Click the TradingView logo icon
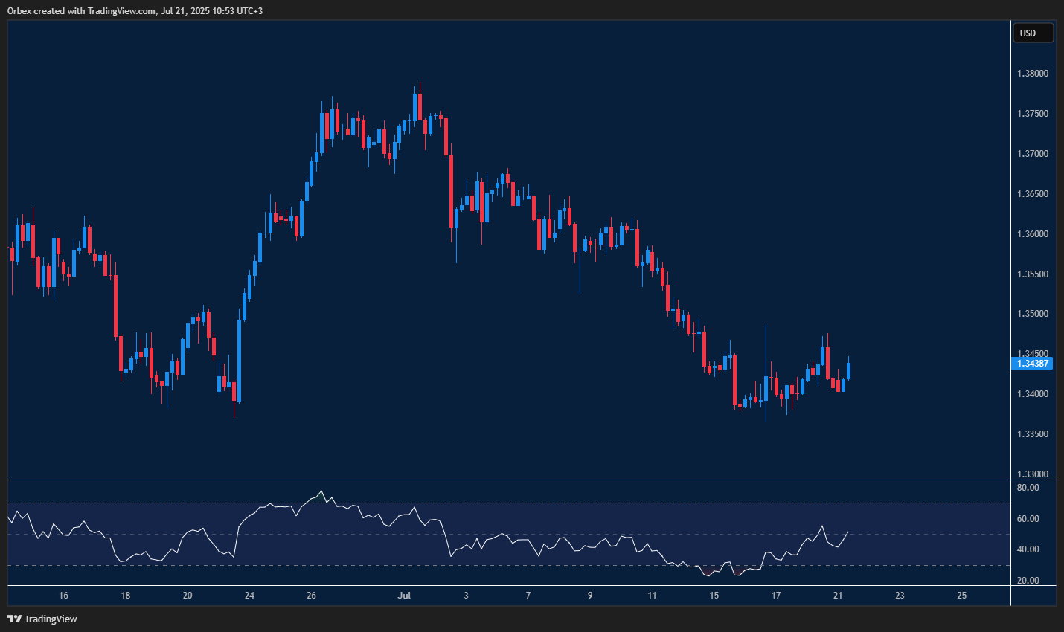The height and width of the screenshot is (632, 1064). coord(13,619)
